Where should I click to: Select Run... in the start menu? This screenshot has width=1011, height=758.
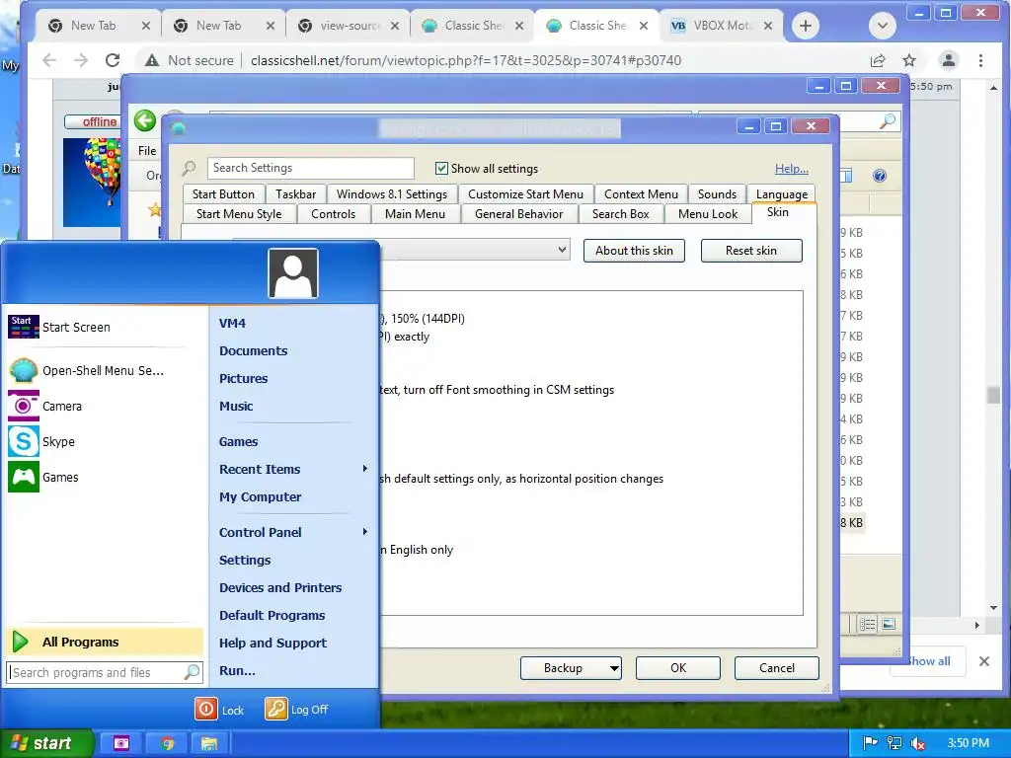[x=237, y=670]
